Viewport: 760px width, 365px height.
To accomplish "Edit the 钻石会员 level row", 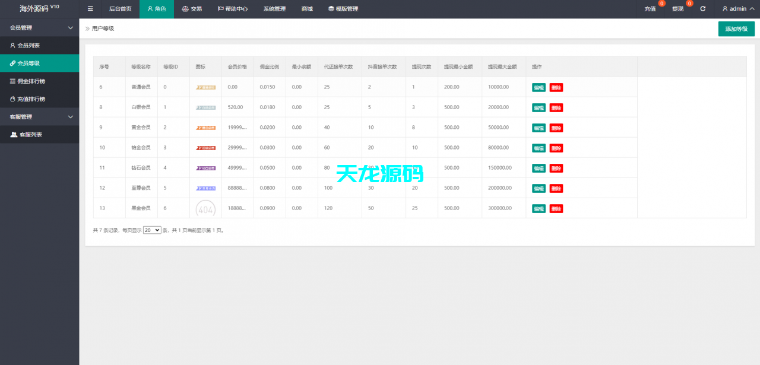I will (x=538, y=168).
